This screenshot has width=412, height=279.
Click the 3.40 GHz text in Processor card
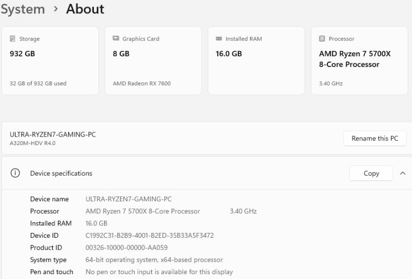coord(330,84)
